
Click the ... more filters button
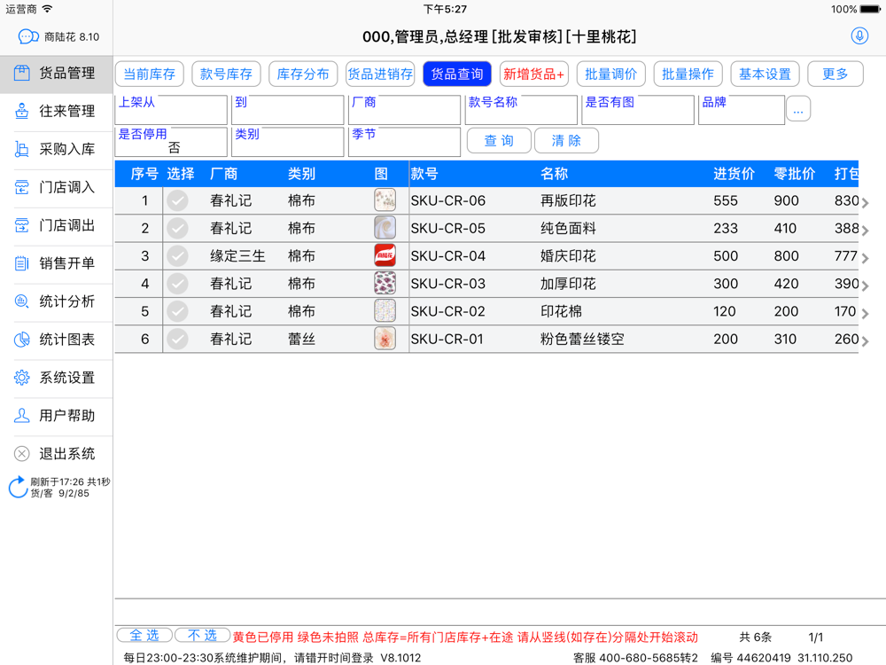[x=798, y=109]
